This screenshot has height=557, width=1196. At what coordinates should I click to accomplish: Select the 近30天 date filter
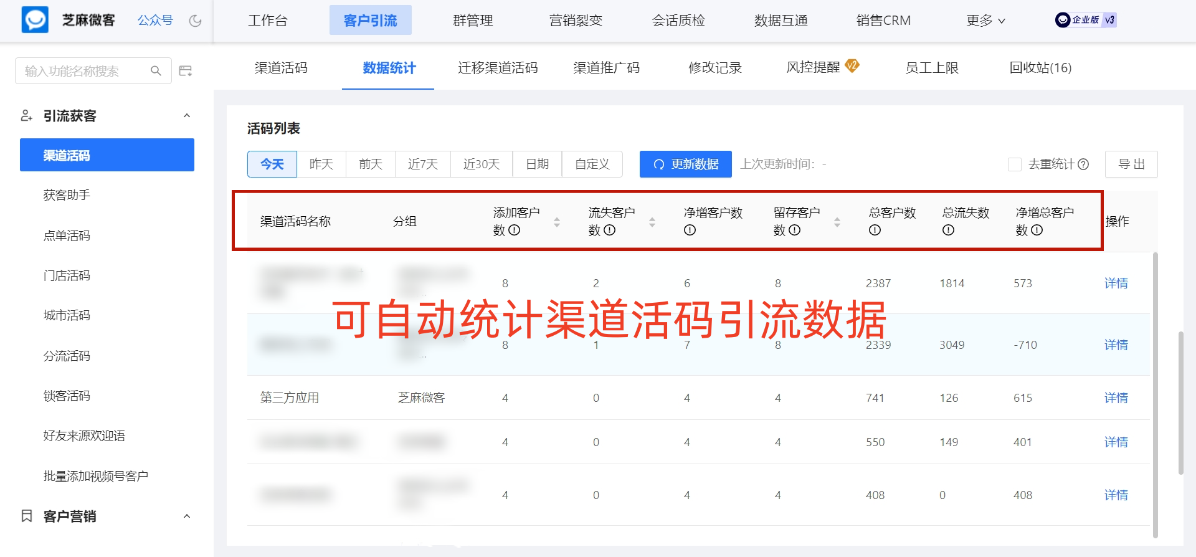point(482,164)
